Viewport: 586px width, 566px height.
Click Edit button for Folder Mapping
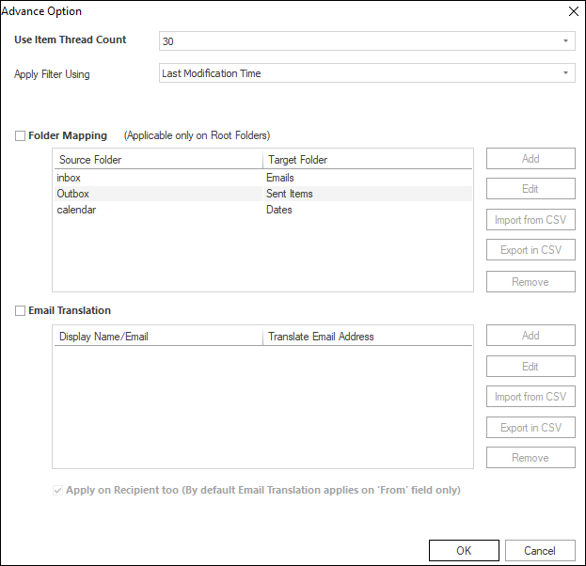pos(531,189)
